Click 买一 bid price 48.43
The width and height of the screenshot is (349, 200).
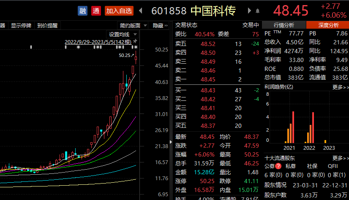(208, 90)
